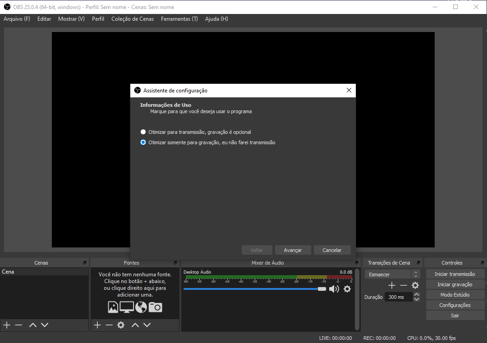Move scene up arrow in Cenas panel
Screen dimensions: 487x343
[x=33, y=325]
